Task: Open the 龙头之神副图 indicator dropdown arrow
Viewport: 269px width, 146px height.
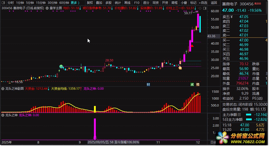Action: click(x=3, y=89)
